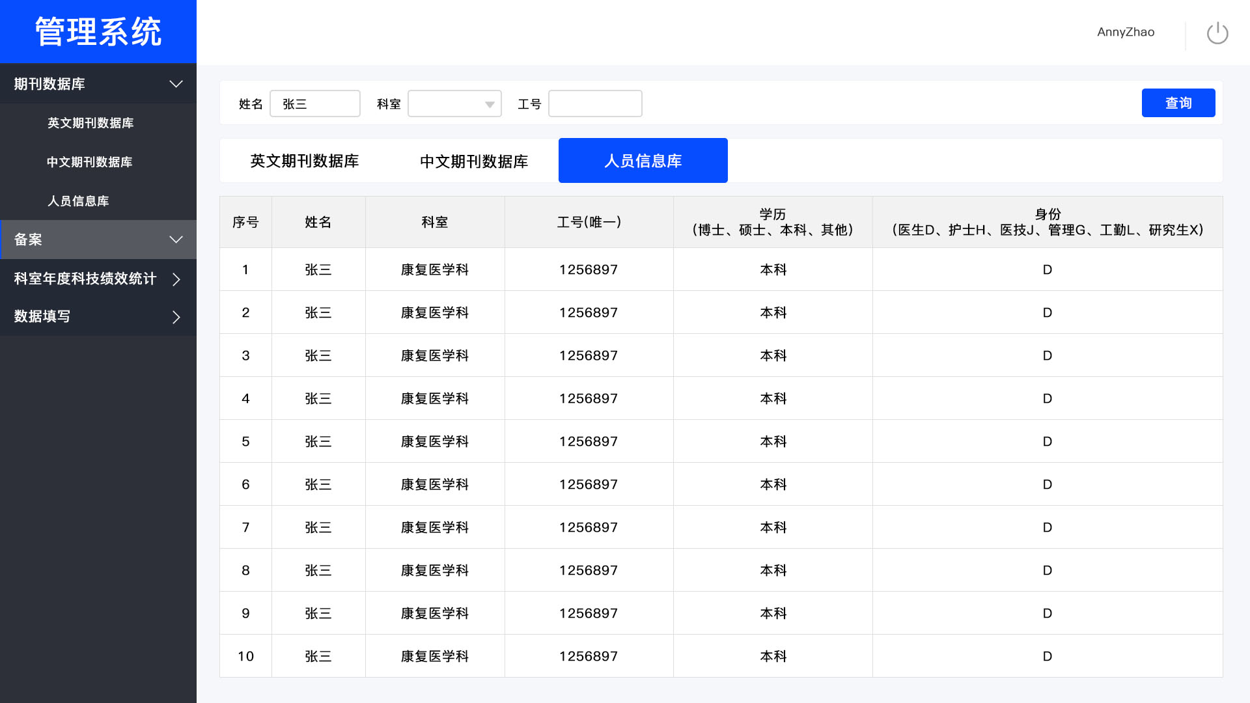This screenshot has height=703, width=1250.
Task: Click 康复医学科 cell in row 10
Action: 434,656
